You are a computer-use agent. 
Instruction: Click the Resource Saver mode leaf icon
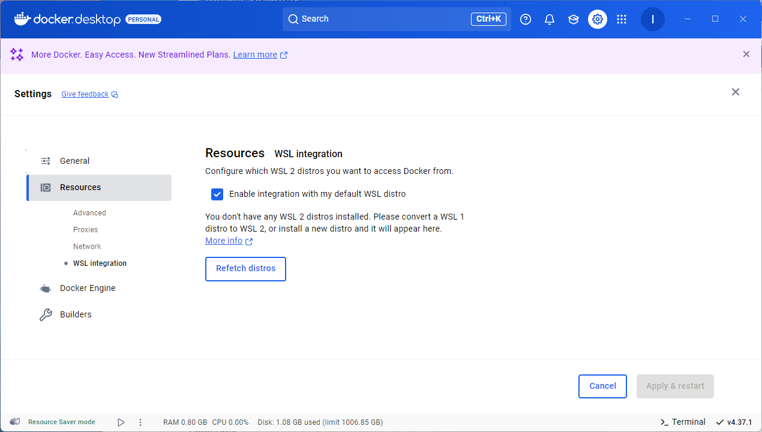(x=16, y=422)
